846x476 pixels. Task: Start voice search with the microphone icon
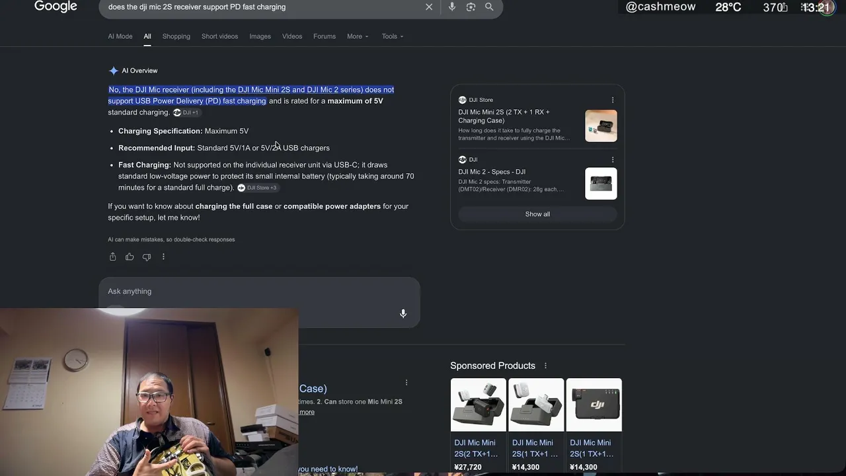click(452, 7)
